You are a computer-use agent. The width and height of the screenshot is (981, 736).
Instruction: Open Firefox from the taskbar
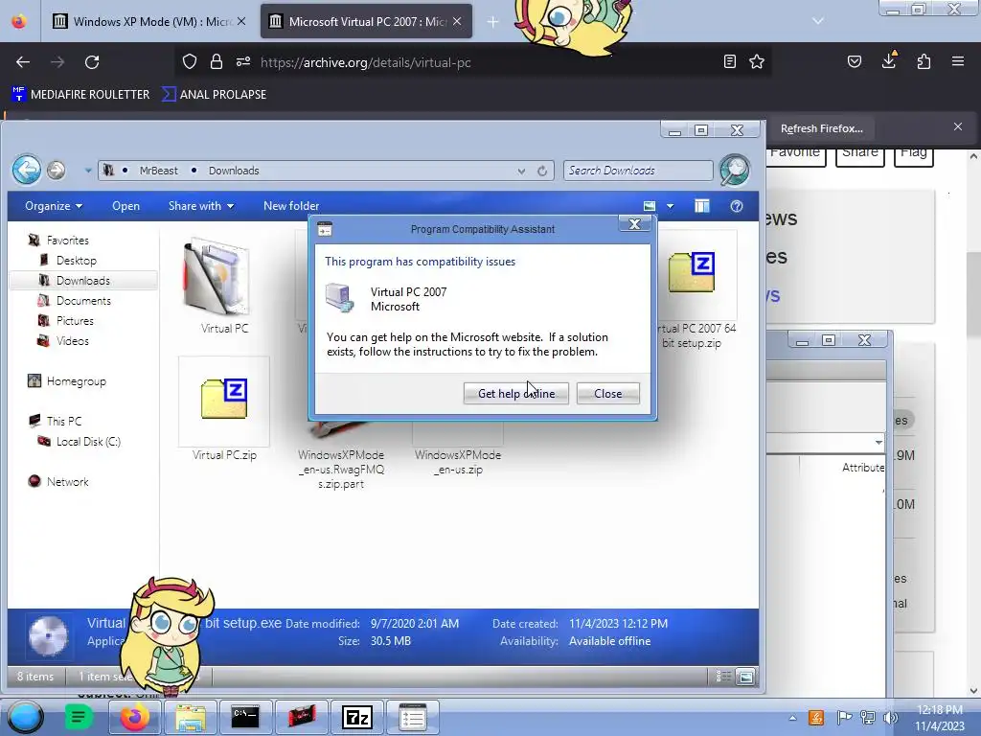[134, 717]
